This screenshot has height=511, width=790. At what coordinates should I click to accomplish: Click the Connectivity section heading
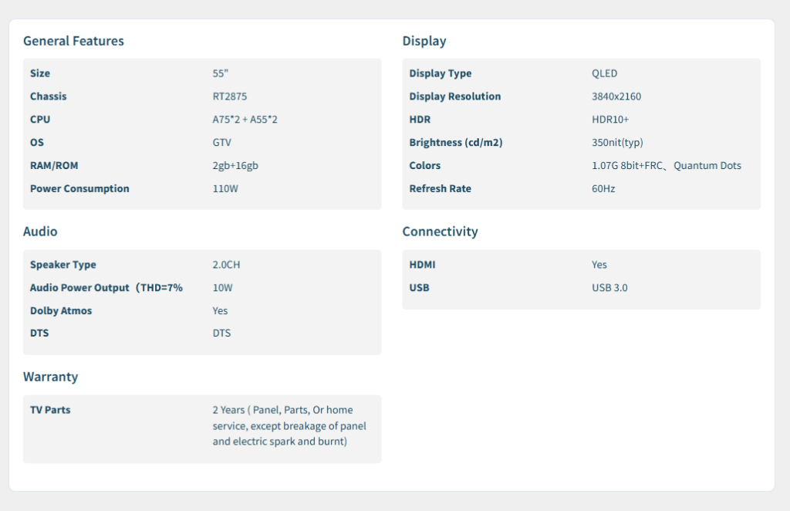pos(440,232)
